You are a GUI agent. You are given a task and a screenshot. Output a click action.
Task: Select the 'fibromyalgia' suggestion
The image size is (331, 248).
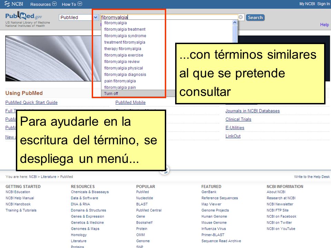[x=116, y=23]
